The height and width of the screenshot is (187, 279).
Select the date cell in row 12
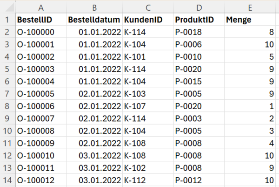point(94,155)
